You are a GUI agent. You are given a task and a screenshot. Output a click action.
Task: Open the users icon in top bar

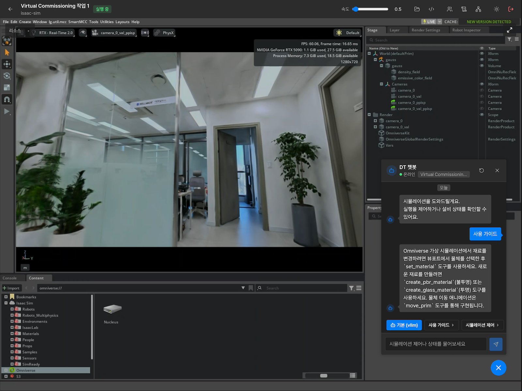450,9
